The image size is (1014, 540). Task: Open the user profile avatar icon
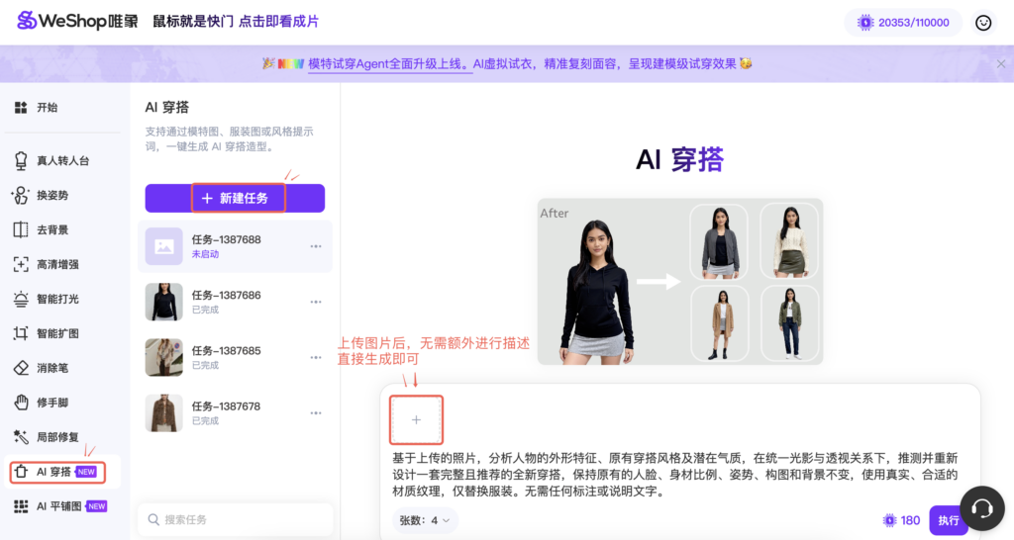click(983, 22)
